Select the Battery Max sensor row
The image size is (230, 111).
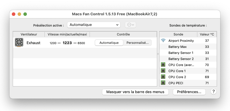[x=188, y=47]
